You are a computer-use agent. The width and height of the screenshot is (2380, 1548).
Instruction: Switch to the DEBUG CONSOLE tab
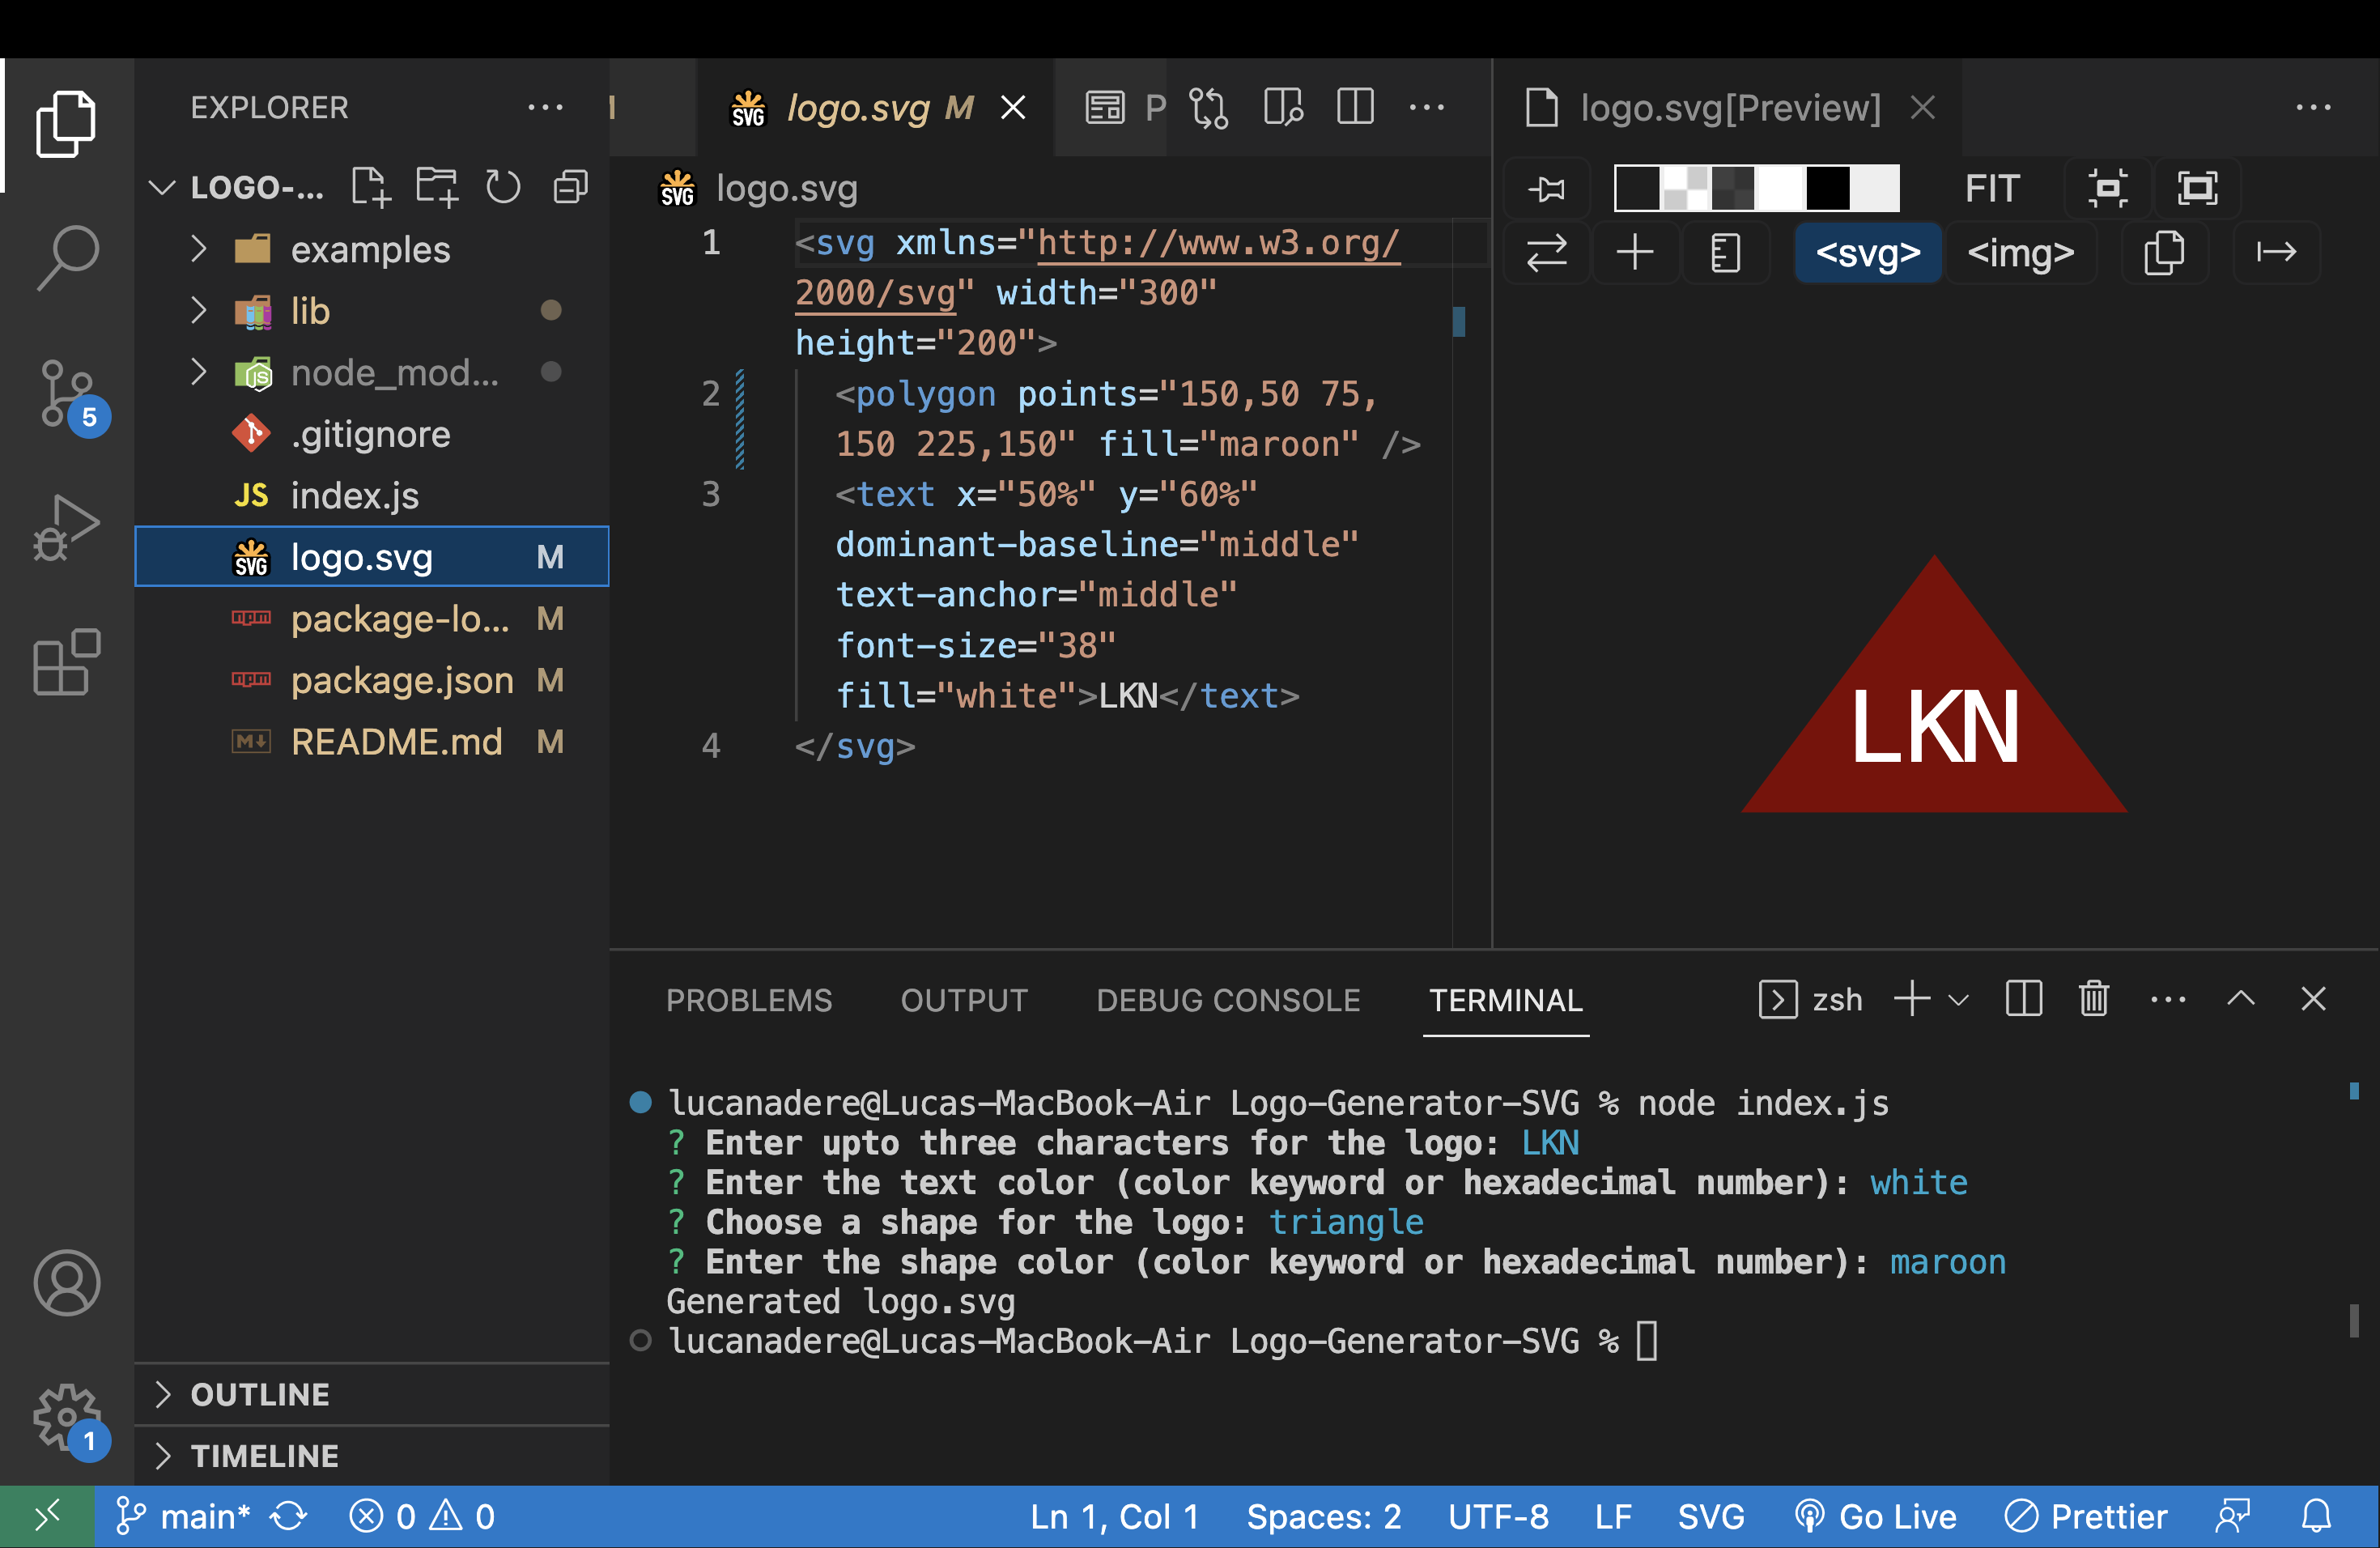(x=1228, y=1000)
